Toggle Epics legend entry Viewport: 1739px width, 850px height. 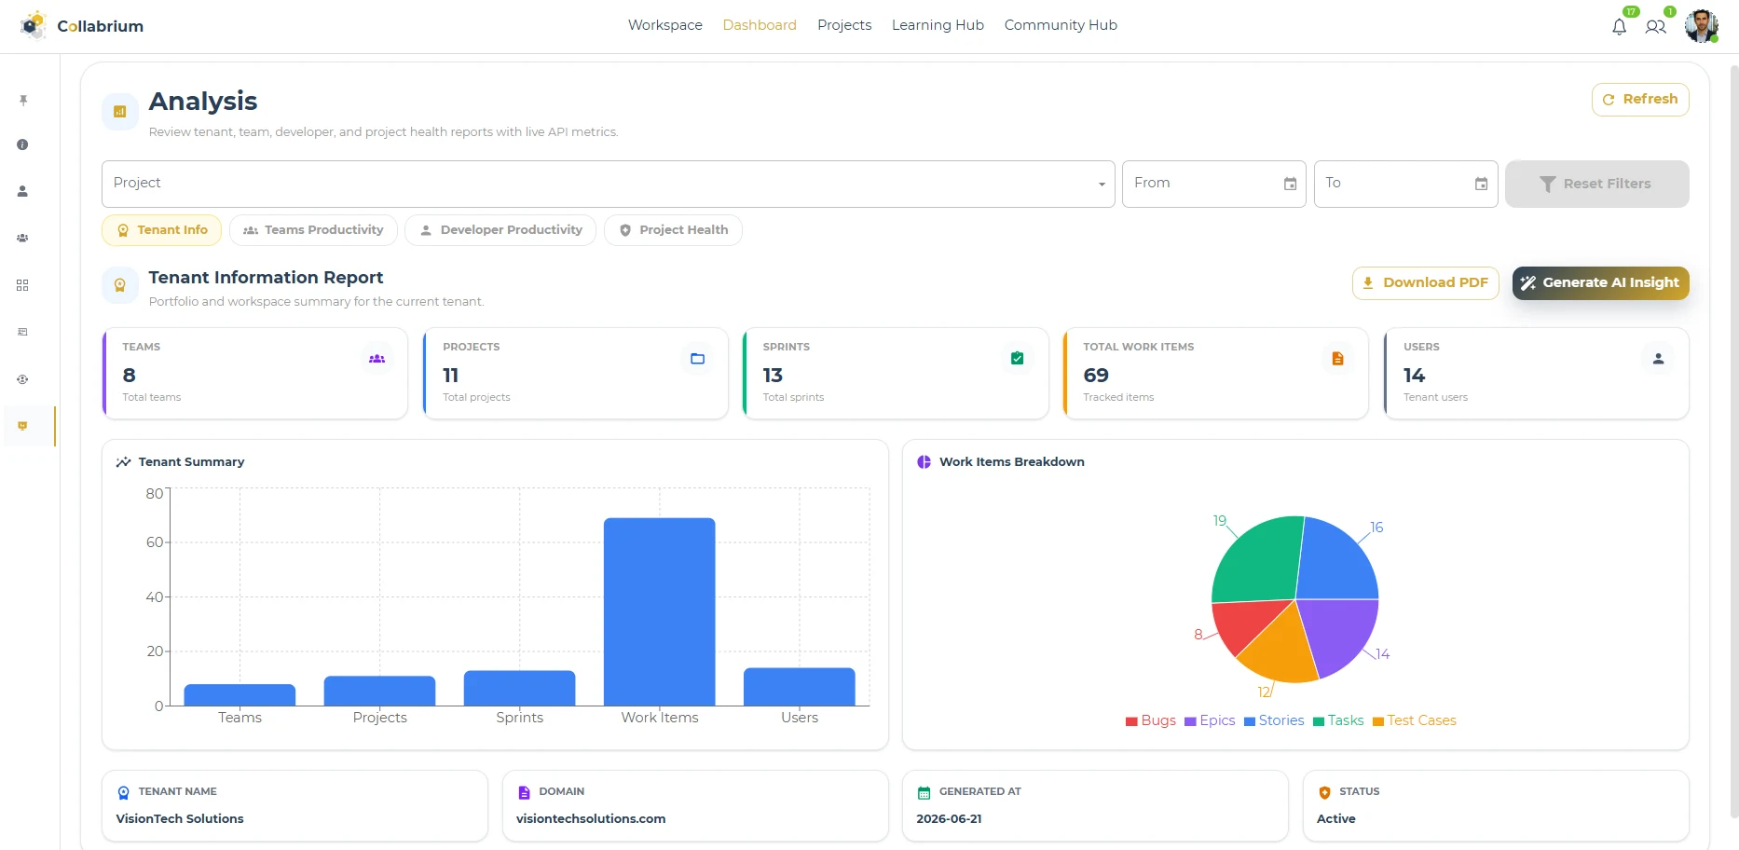coord(1210,720)
